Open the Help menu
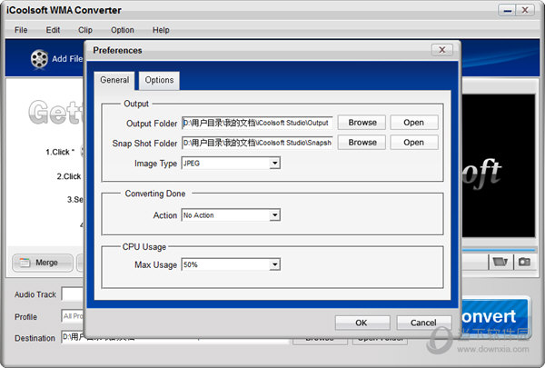Screen dimensions: 545x368 pos(161,30)
